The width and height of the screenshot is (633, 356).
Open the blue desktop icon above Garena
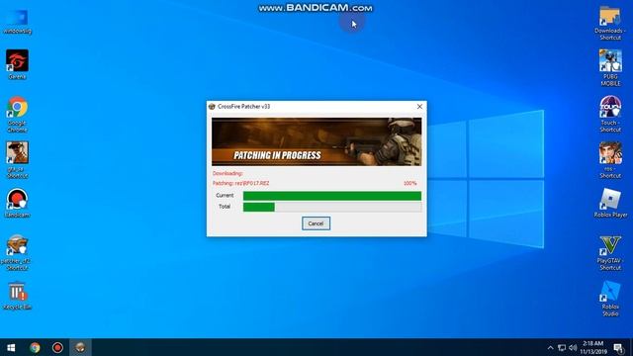point(17,21)
